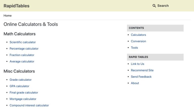This screenshot has height=109, width=194.
Task: Click the magnifying glass search icon
Action: point(154,6)
